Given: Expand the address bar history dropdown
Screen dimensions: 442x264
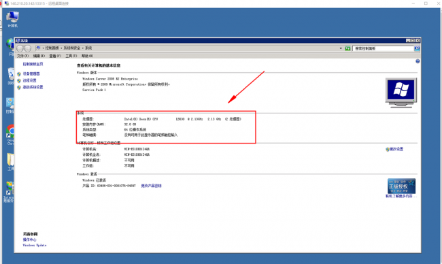Looking at the screenshot, I should [341, 48].
